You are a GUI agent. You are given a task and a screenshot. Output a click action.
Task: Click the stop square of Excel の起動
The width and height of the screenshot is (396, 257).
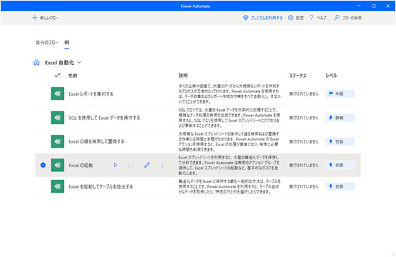point(131,165)
